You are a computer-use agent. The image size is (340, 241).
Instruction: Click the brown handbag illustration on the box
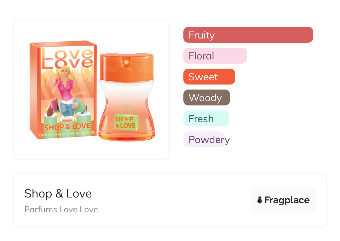pyautogui.click(x=51, y=111)
